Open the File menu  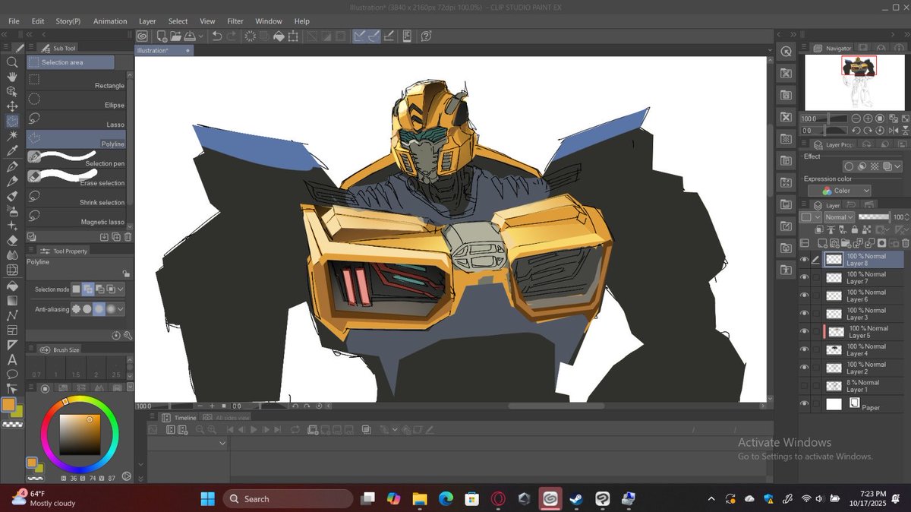click(14, 21)
